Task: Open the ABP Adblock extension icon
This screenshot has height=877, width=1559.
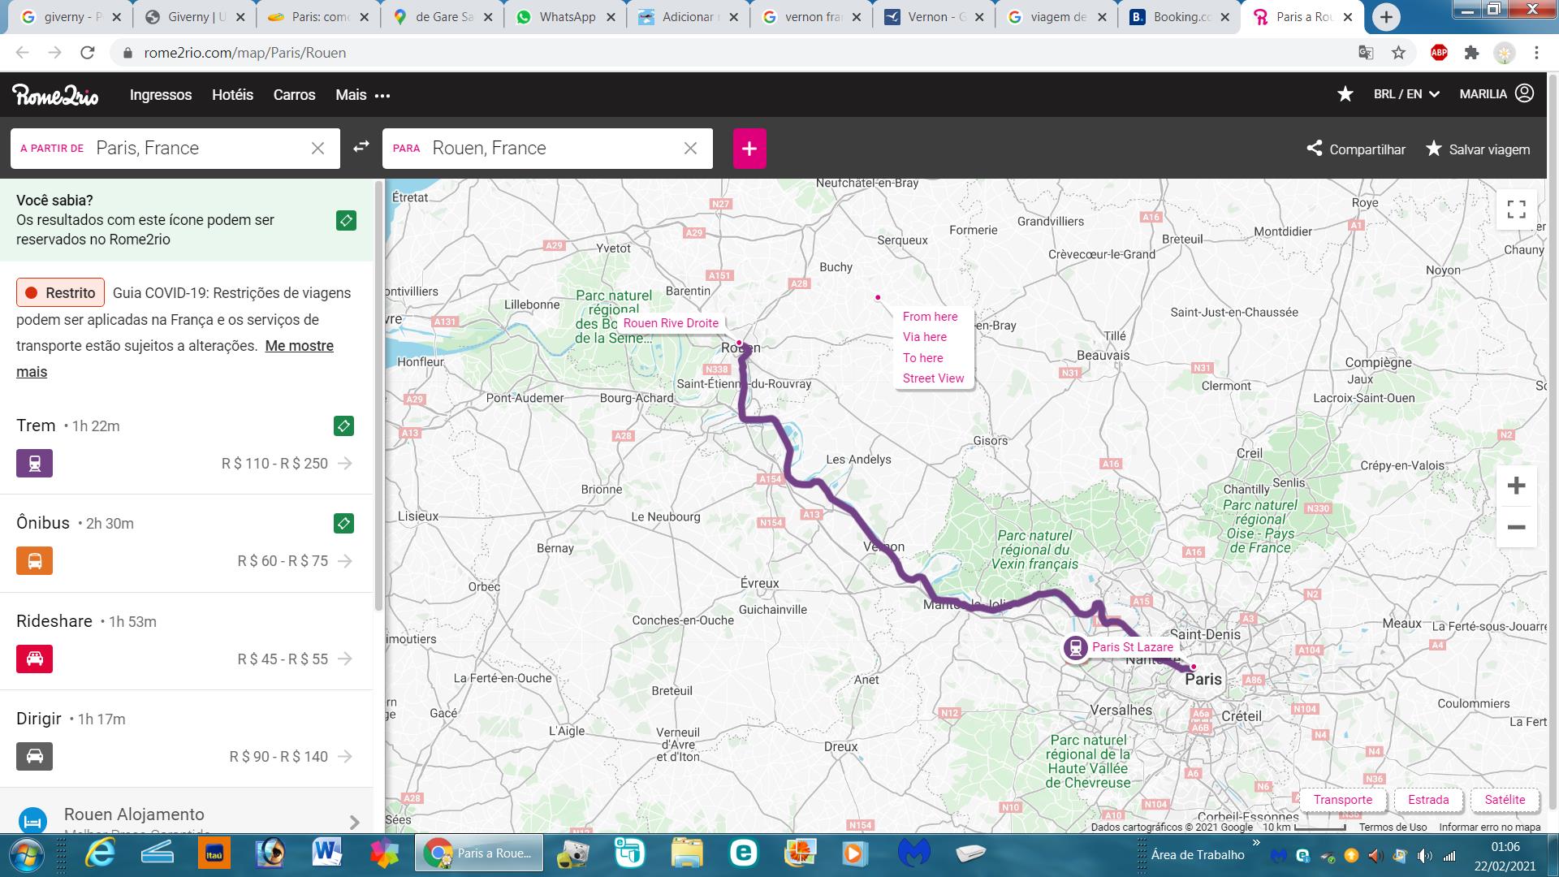Action: 1439,53
